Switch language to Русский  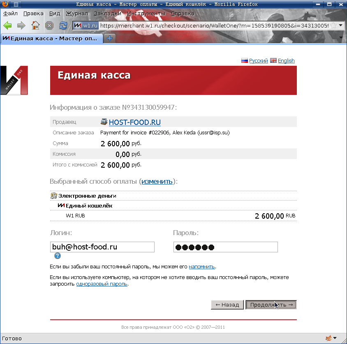pyautogui.click(x=259, y=60)
